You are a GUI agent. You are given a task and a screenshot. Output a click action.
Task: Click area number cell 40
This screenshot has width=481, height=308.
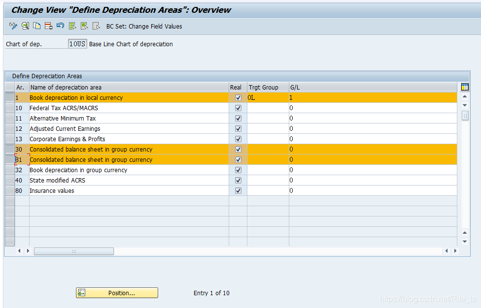click(x=22, y=181)
